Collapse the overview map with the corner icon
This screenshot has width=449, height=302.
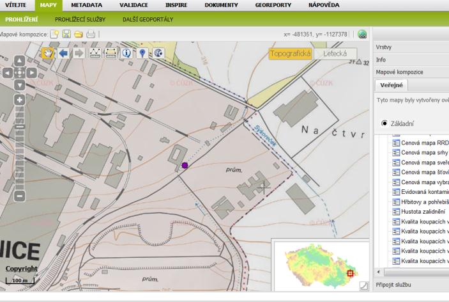[x=363, y=286]
